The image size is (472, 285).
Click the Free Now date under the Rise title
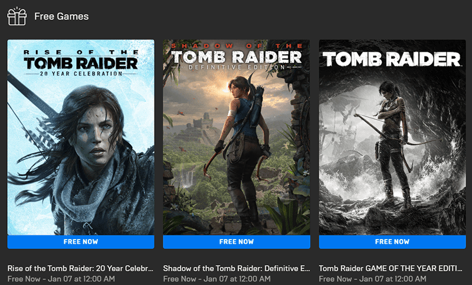pyautogui.click(x=61, y=279)
